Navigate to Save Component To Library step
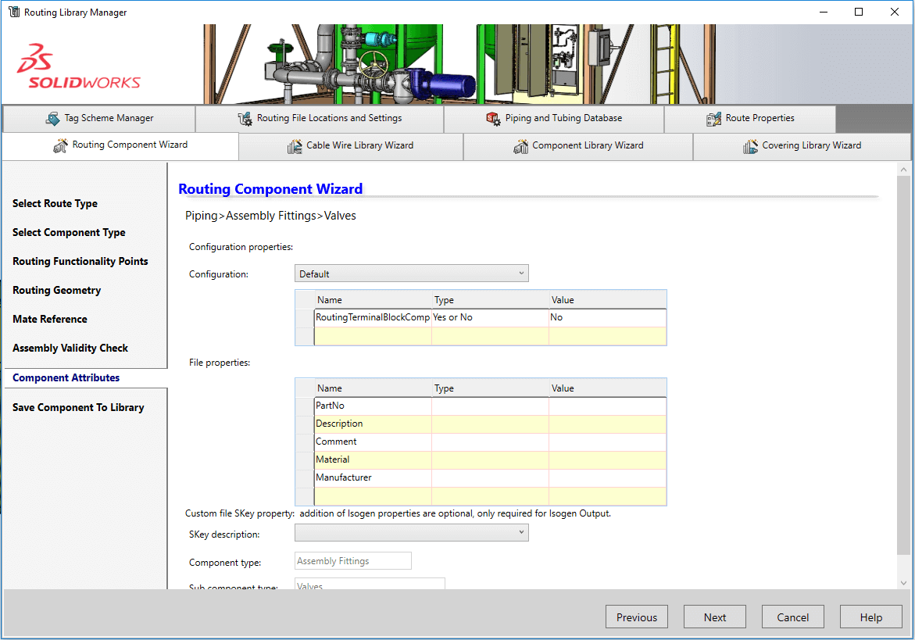Image resolution: width=915 pixels, height=640 pixels. point(78,407)
